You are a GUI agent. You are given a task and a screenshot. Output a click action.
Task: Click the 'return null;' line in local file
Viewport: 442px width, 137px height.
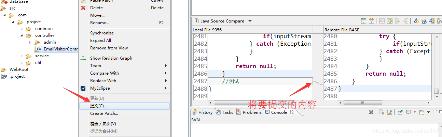coord(256,66)
